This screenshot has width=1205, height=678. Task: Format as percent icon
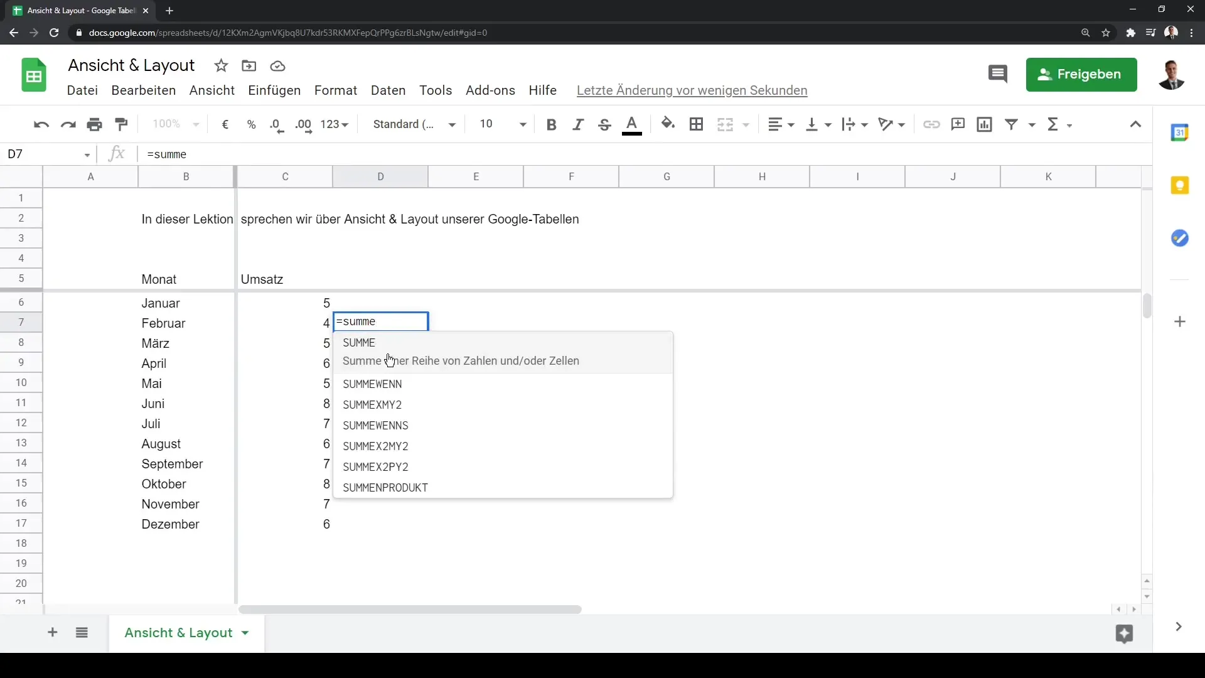coord(252,124)
